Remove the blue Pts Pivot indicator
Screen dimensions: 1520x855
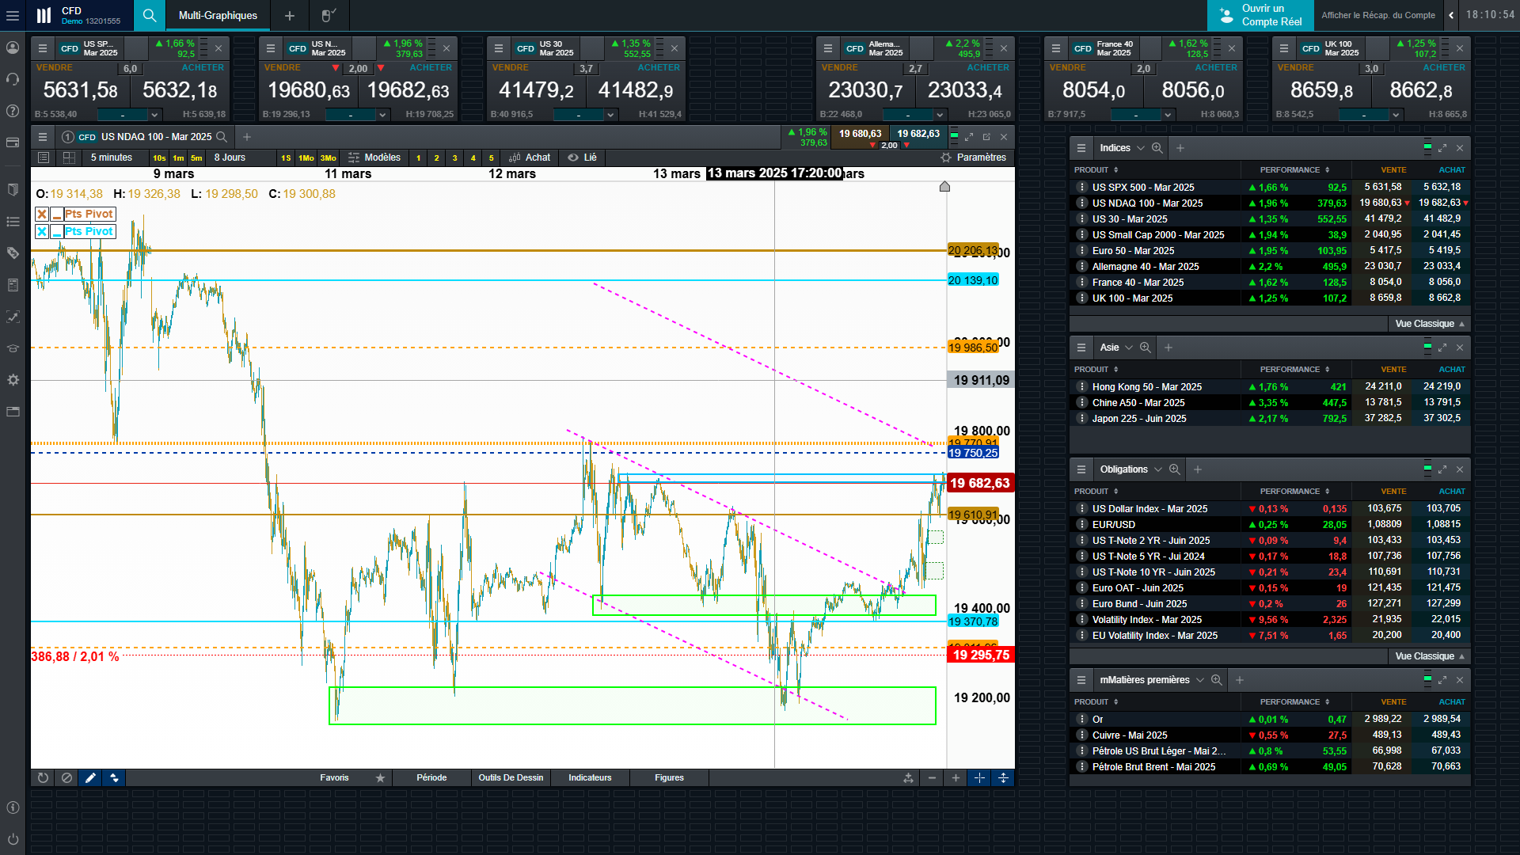(x=42, y=232)
